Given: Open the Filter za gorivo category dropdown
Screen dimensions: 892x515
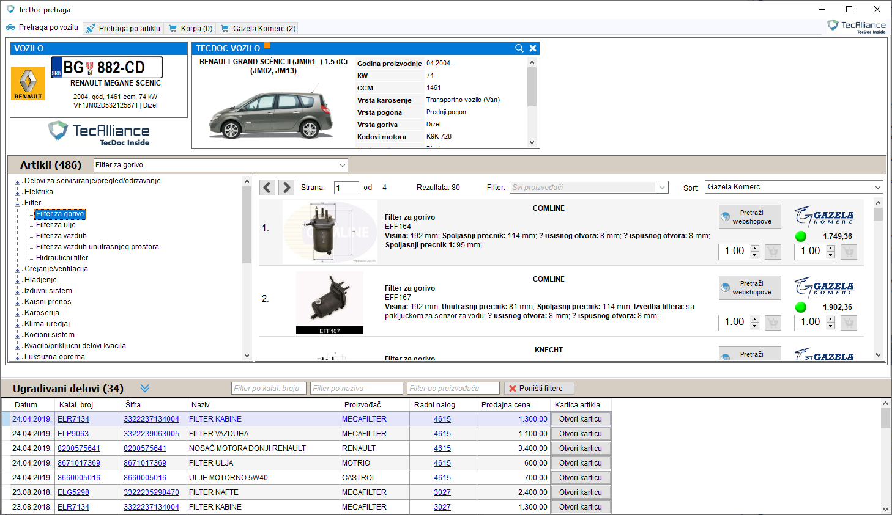Looking at the screenshot, I should 342,165.
